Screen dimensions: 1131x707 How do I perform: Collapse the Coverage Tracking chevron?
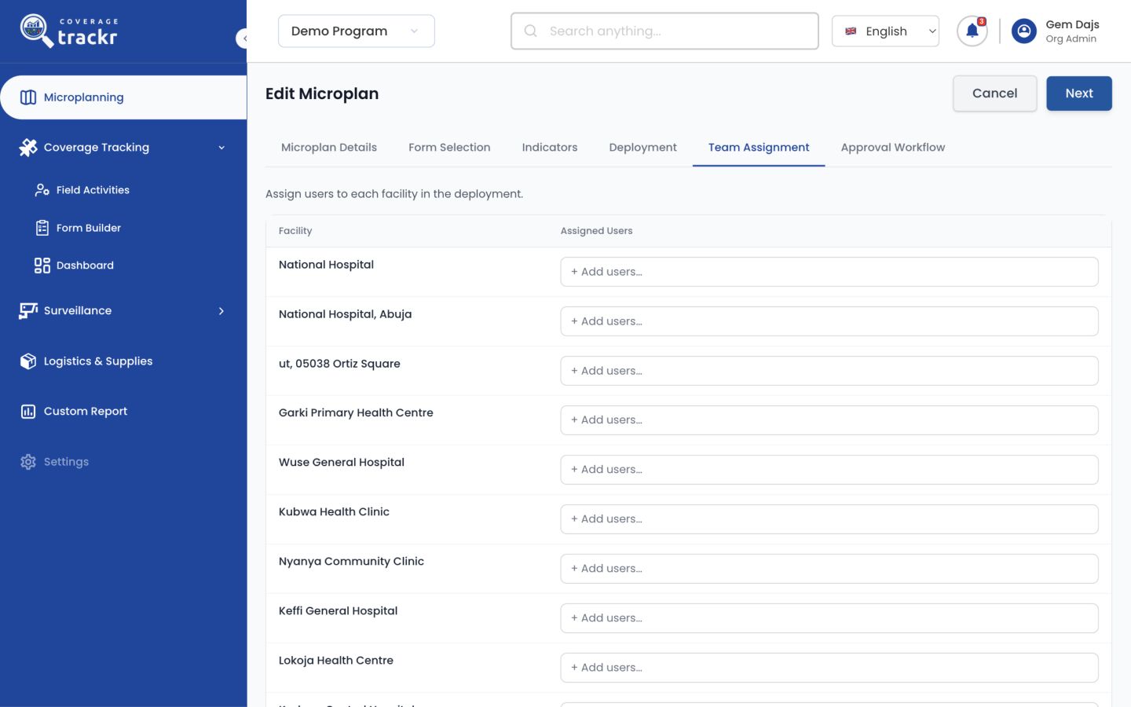tap(221, 148)
